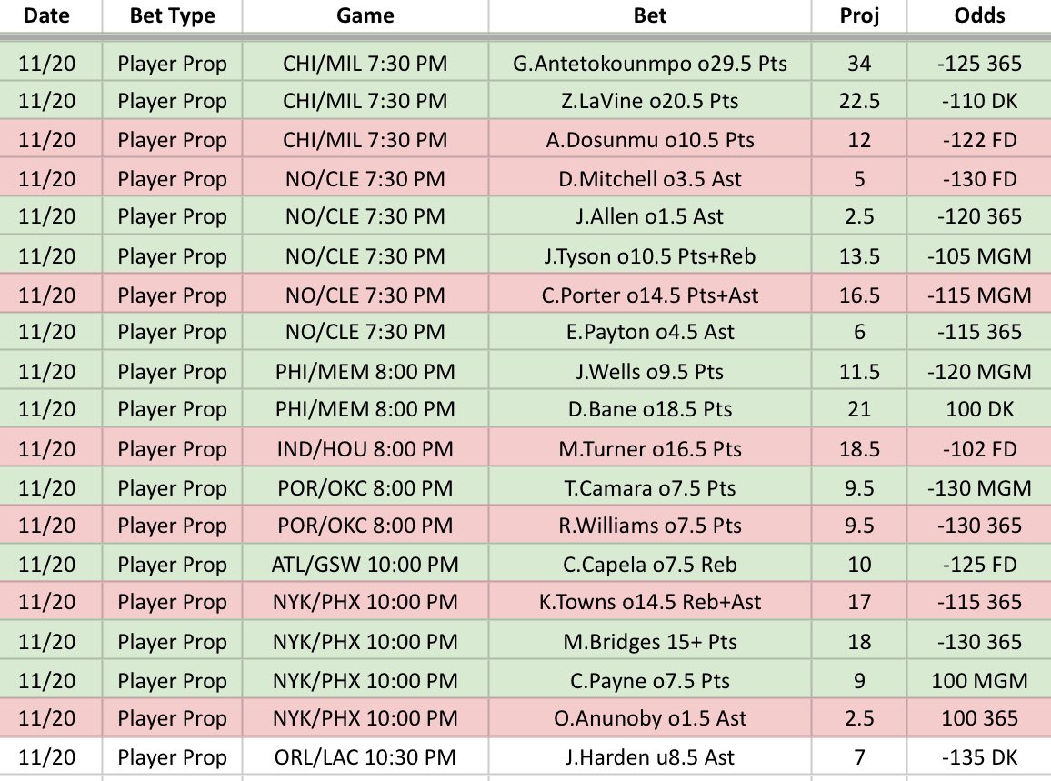
Task: Select the Date column header
Action: (46, 15)
